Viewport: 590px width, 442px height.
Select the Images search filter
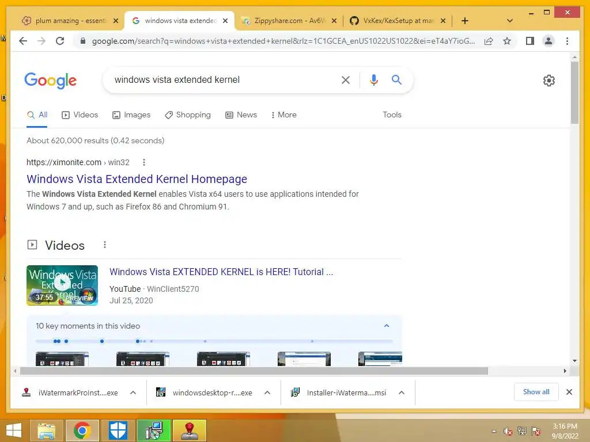coord(131,115)
